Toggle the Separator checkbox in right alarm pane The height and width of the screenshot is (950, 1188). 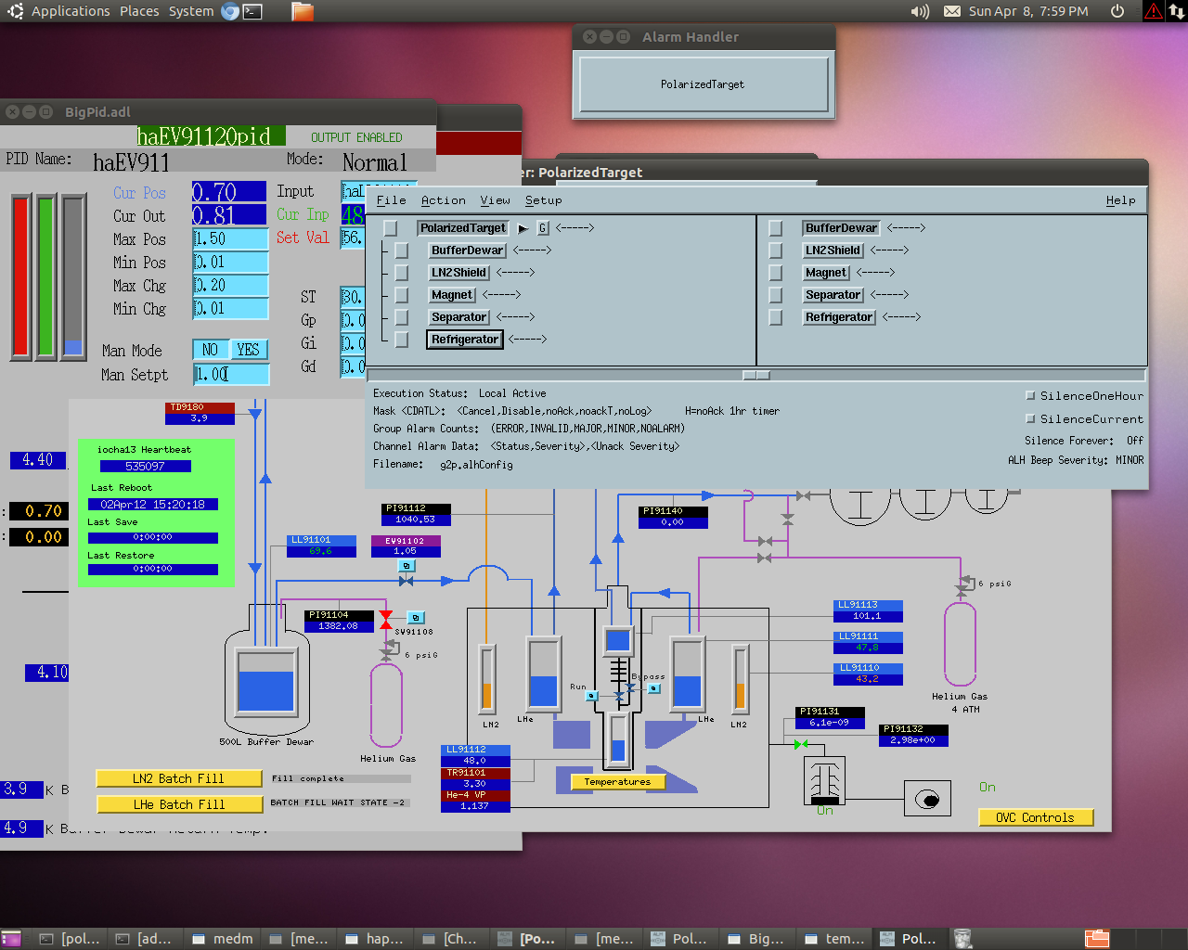[776, 295]
